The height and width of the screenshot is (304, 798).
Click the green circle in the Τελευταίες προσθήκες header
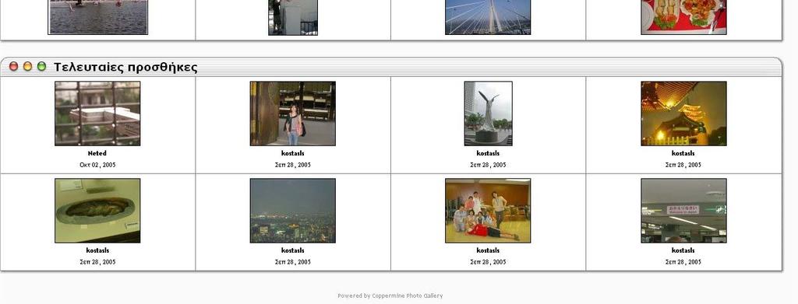42,67
